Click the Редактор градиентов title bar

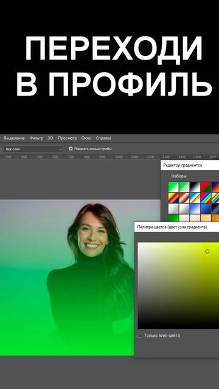190,165
